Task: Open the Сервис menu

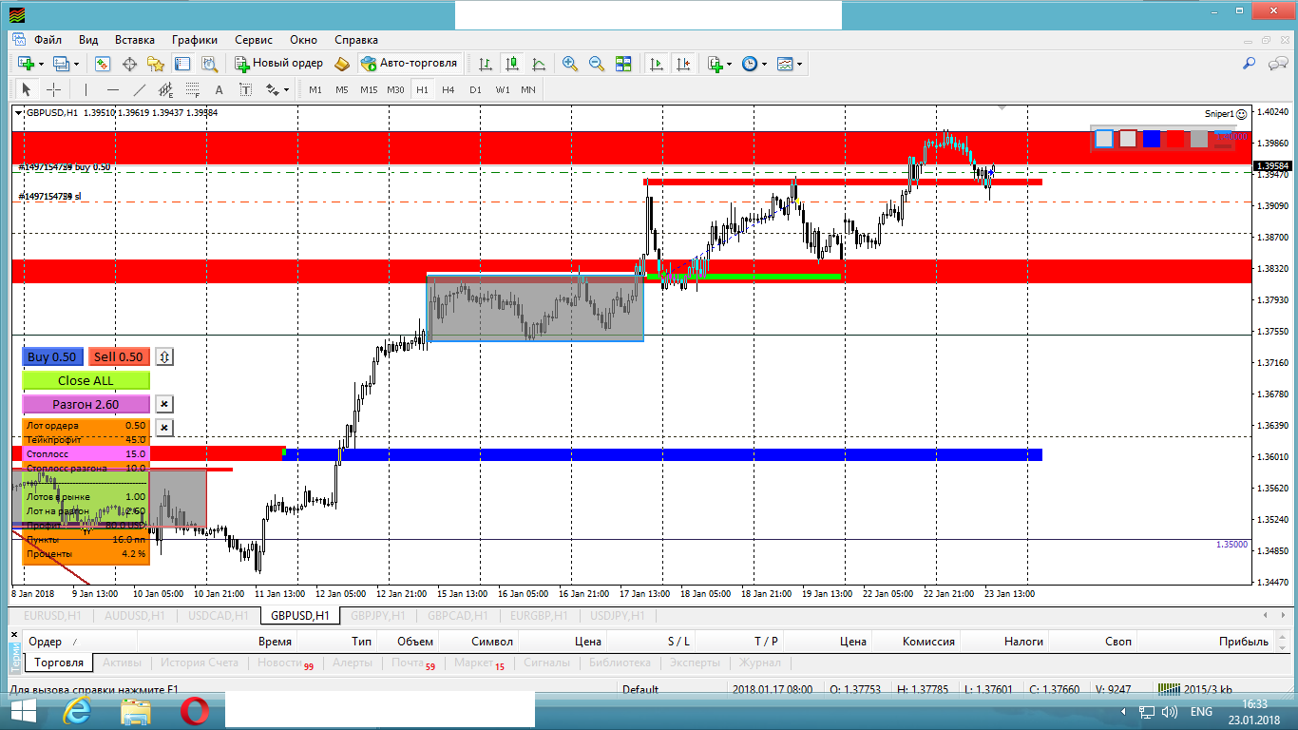Action: [x=254, y=40]
